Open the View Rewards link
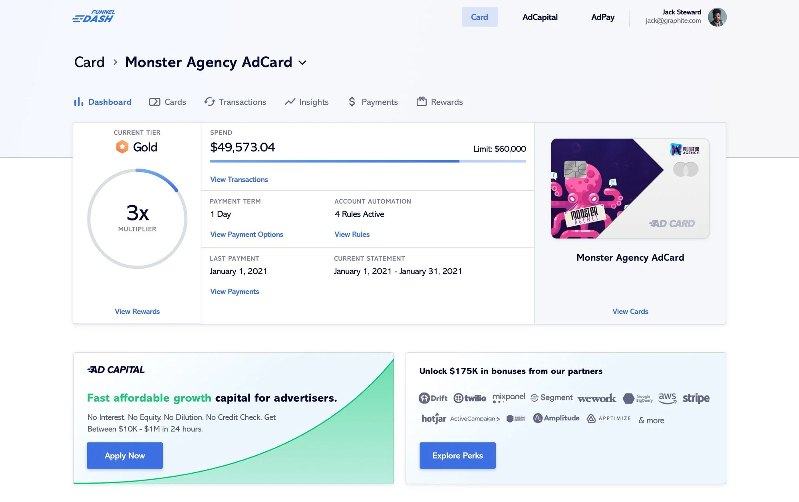Image resolution: width=799 pixels, height=502 pixels. pos(137,312)
